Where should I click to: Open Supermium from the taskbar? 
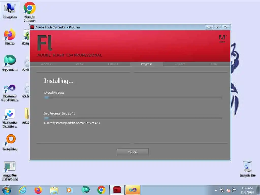[x=86, y=190]
